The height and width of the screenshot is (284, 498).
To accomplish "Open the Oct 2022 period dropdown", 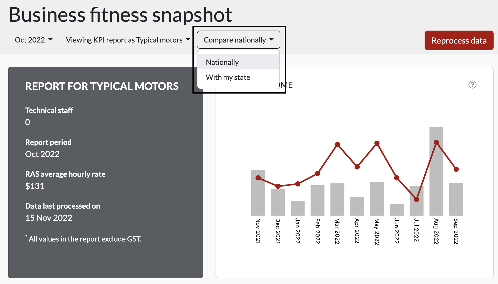I will click(x=34, y=40).
